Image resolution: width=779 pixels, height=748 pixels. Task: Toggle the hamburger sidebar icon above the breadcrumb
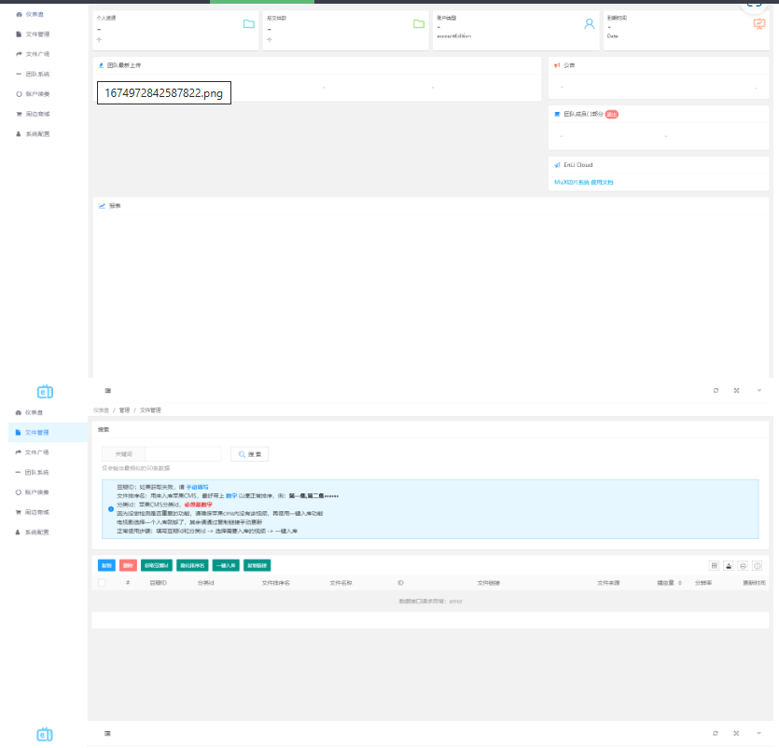[x=107, y=390]
